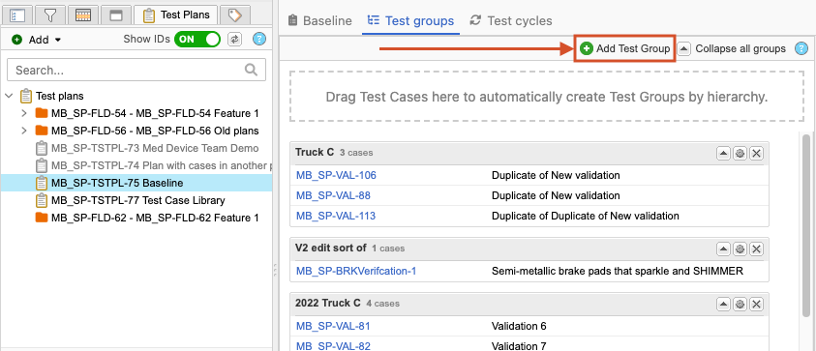This screenshot has height=351, width=816.
Task: Open settings gear for 2022 Truck C
Action: point(740,304)
